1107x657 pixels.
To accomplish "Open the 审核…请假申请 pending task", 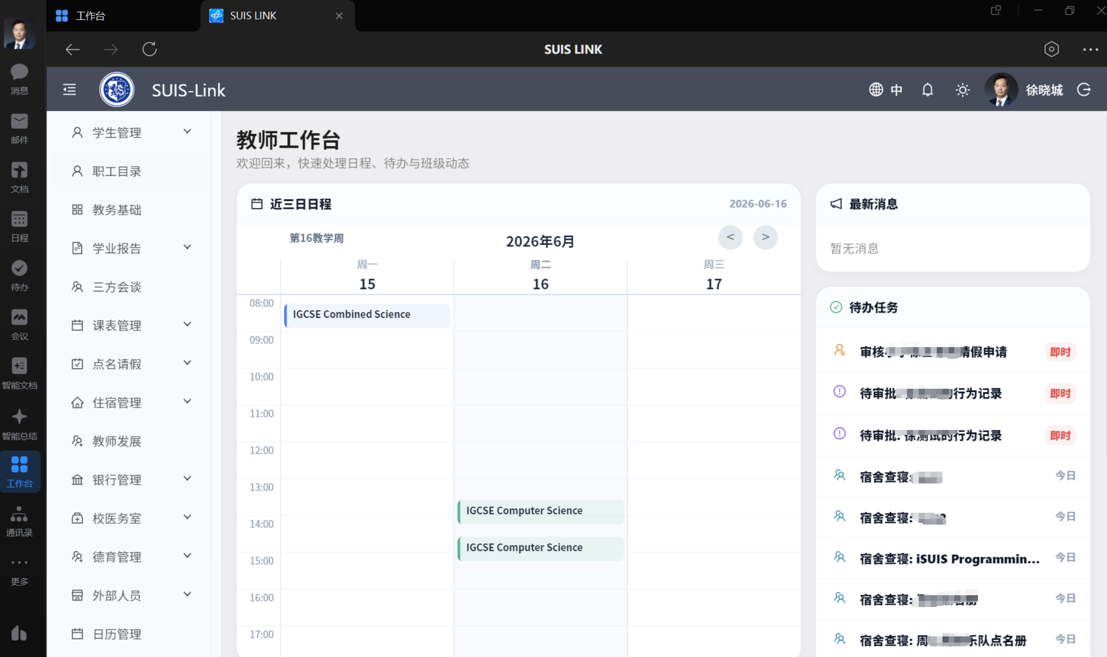I will pyautogui.click(x=953, y=352).
